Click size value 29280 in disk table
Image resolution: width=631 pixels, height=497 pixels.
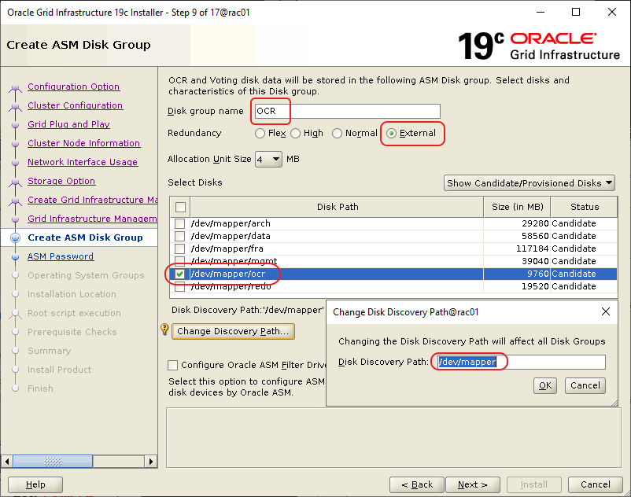[535, 223]
